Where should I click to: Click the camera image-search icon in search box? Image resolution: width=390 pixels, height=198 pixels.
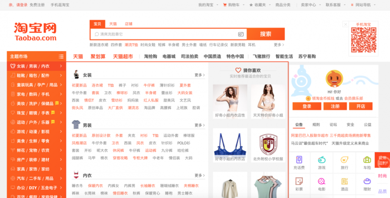[x=240, y=34]
